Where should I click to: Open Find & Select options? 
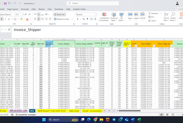click(173, 17)
